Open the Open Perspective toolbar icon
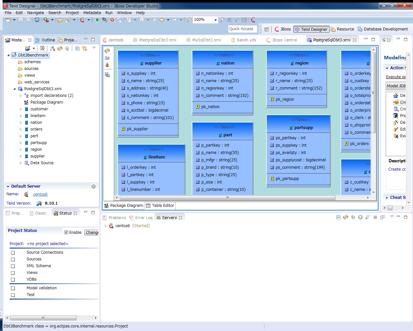Screen dimensions: 413x331 coord(266,29)
